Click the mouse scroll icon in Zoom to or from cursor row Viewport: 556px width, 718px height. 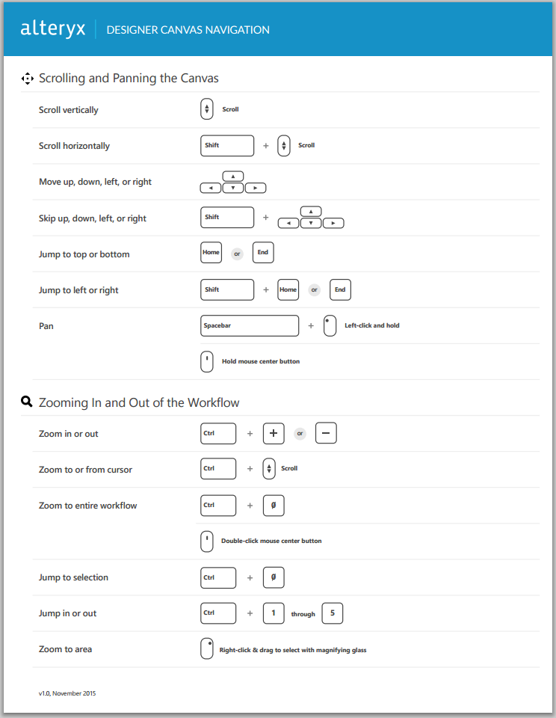pos(270,469)
